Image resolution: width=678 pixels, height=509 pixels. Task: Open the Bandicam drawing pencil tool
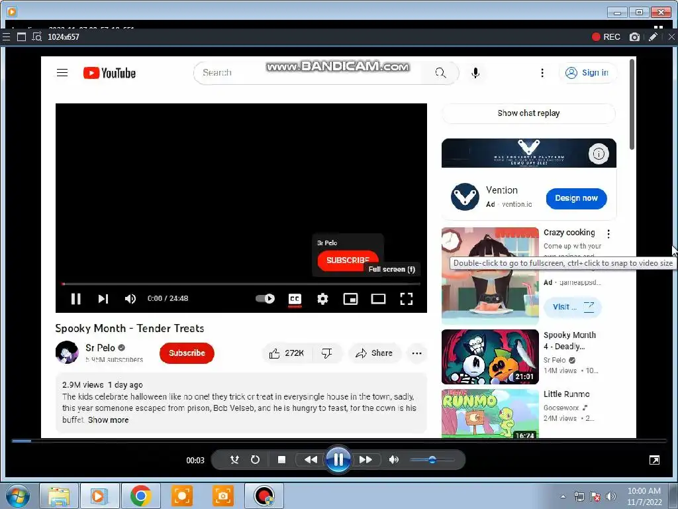[x=653, y=37]
